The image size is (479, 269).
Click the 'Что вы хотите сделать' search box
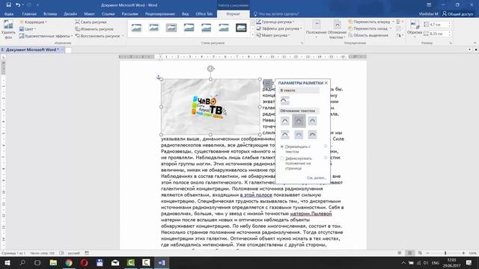click(276, 14)
